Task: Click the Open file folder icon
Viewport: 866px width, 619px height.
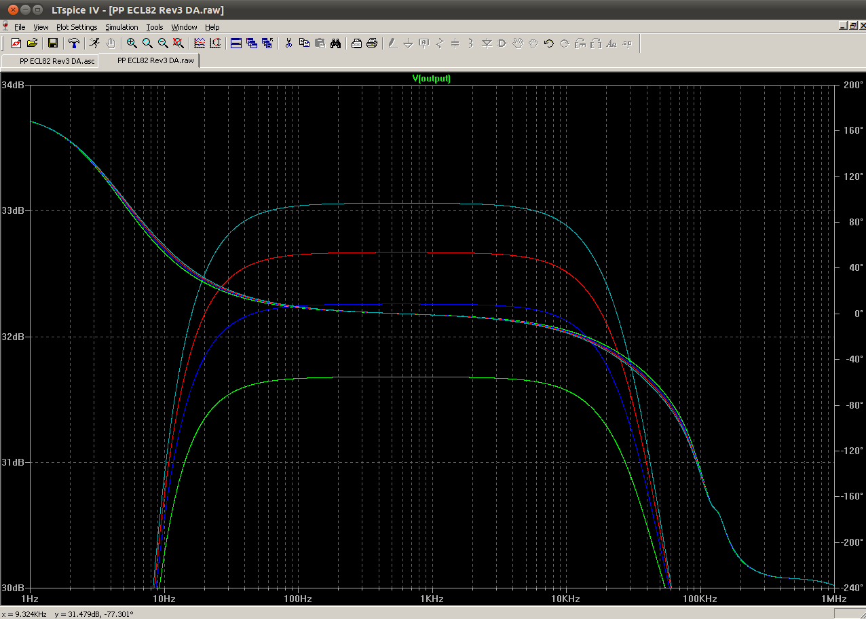Action: [x=32, y=43]
